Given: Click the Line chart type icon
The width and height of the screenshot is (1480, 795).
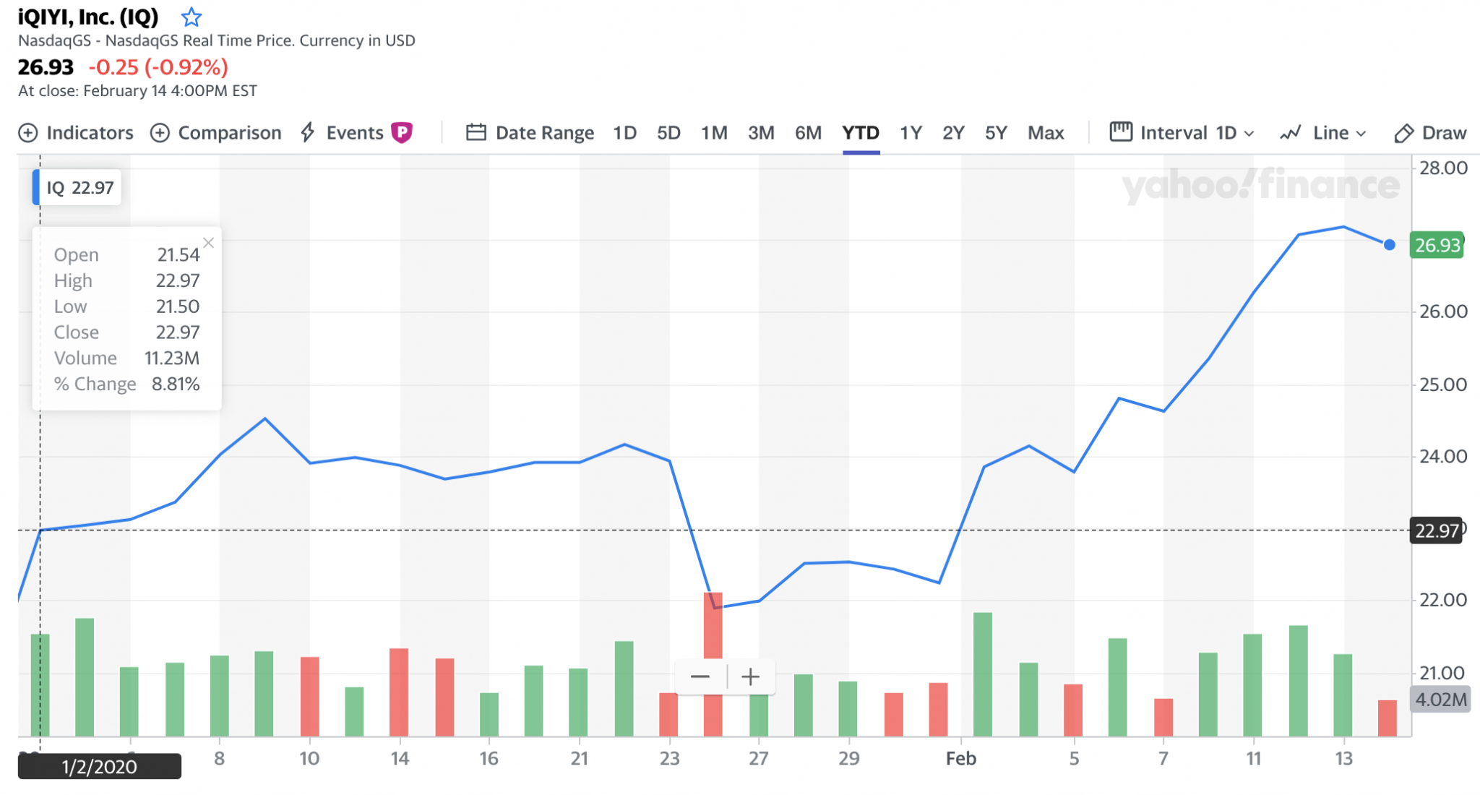Looking at the screenshot, I should (x=1291, y=133).
